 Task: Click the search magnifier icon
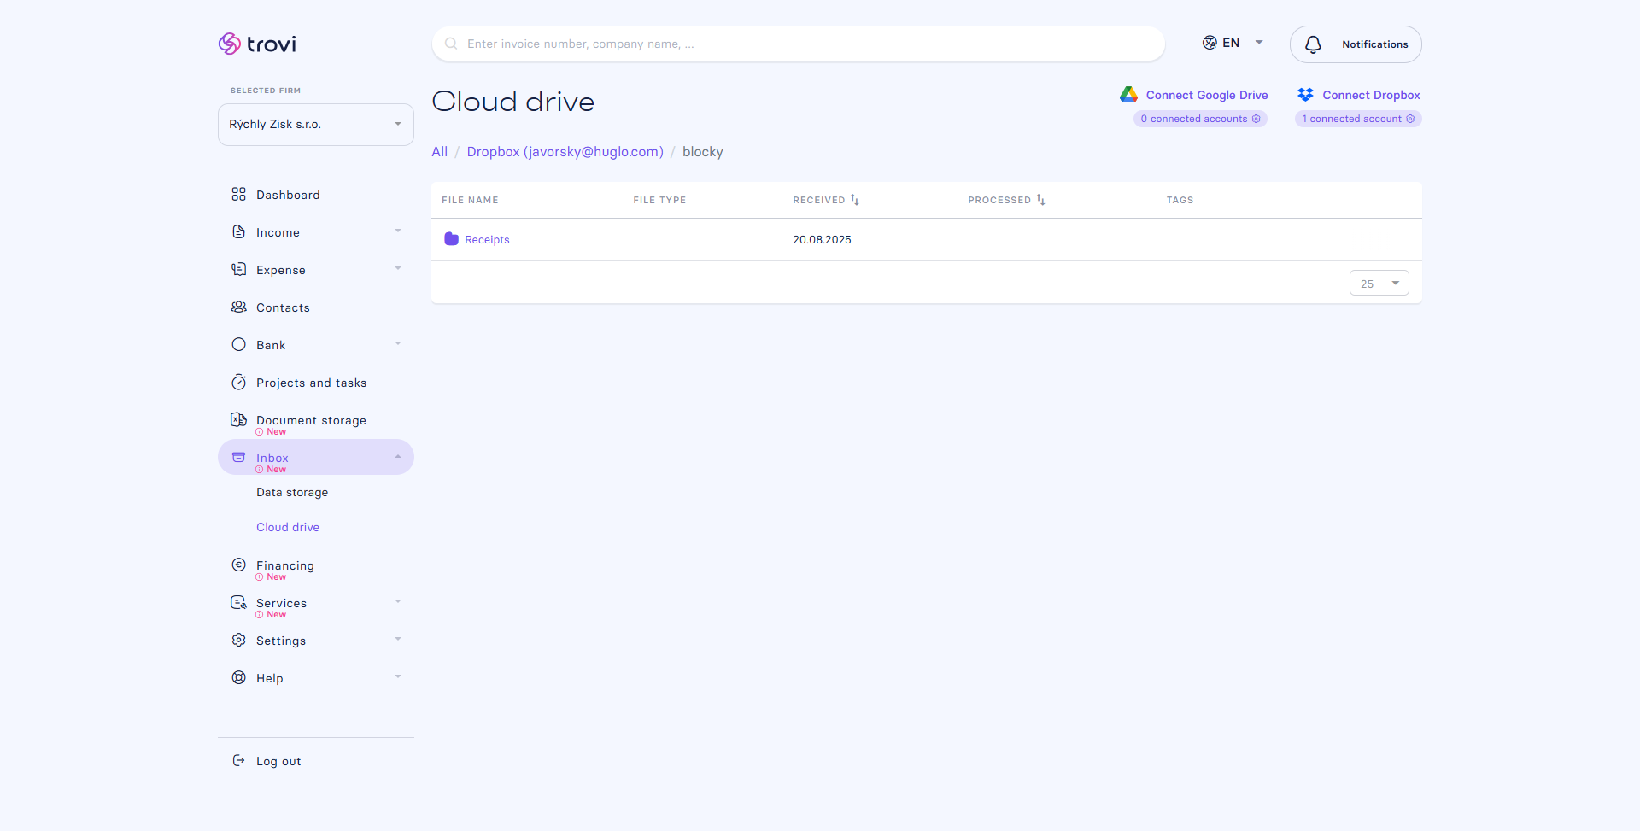[451, 44]
